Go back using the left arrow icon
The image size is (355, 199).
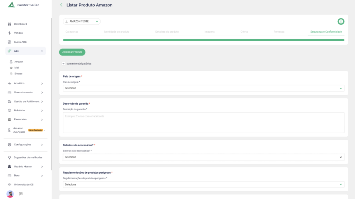[61, 5]
